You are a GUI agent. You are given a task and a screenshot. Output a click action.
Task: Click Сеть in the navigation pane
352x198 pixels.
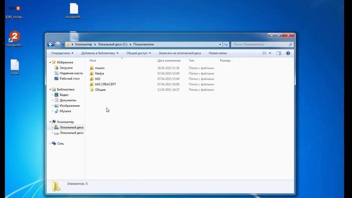61,144
